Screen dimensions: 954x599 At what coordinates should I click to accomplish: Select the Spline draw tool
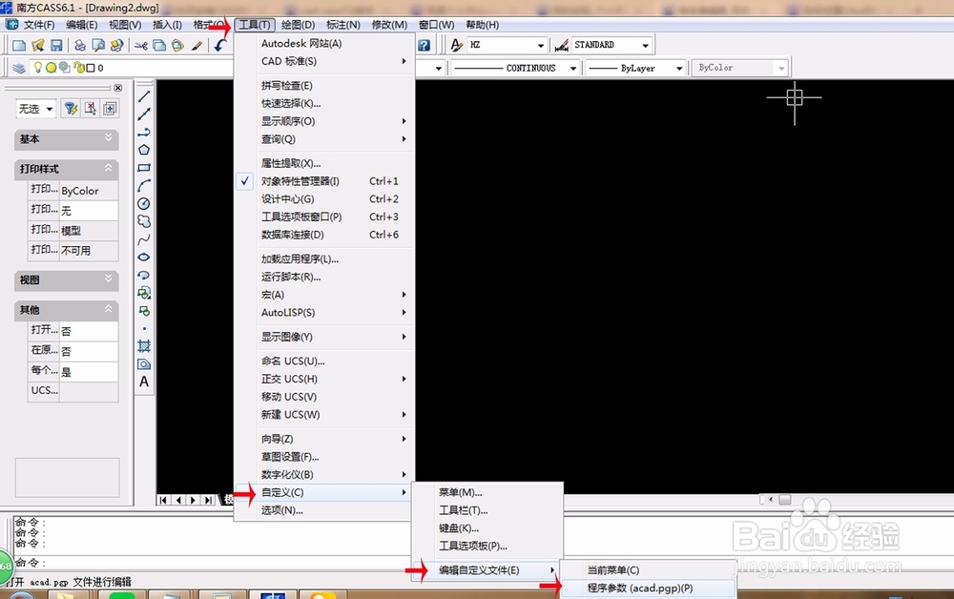click(x=144, y=239)
